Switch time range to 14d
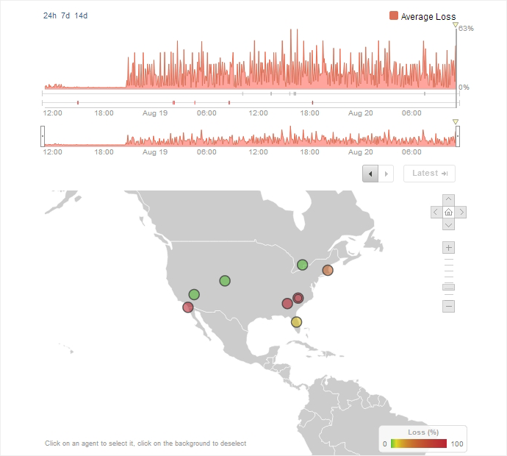The width and height of the screenshot is (507, 456). 81,15
